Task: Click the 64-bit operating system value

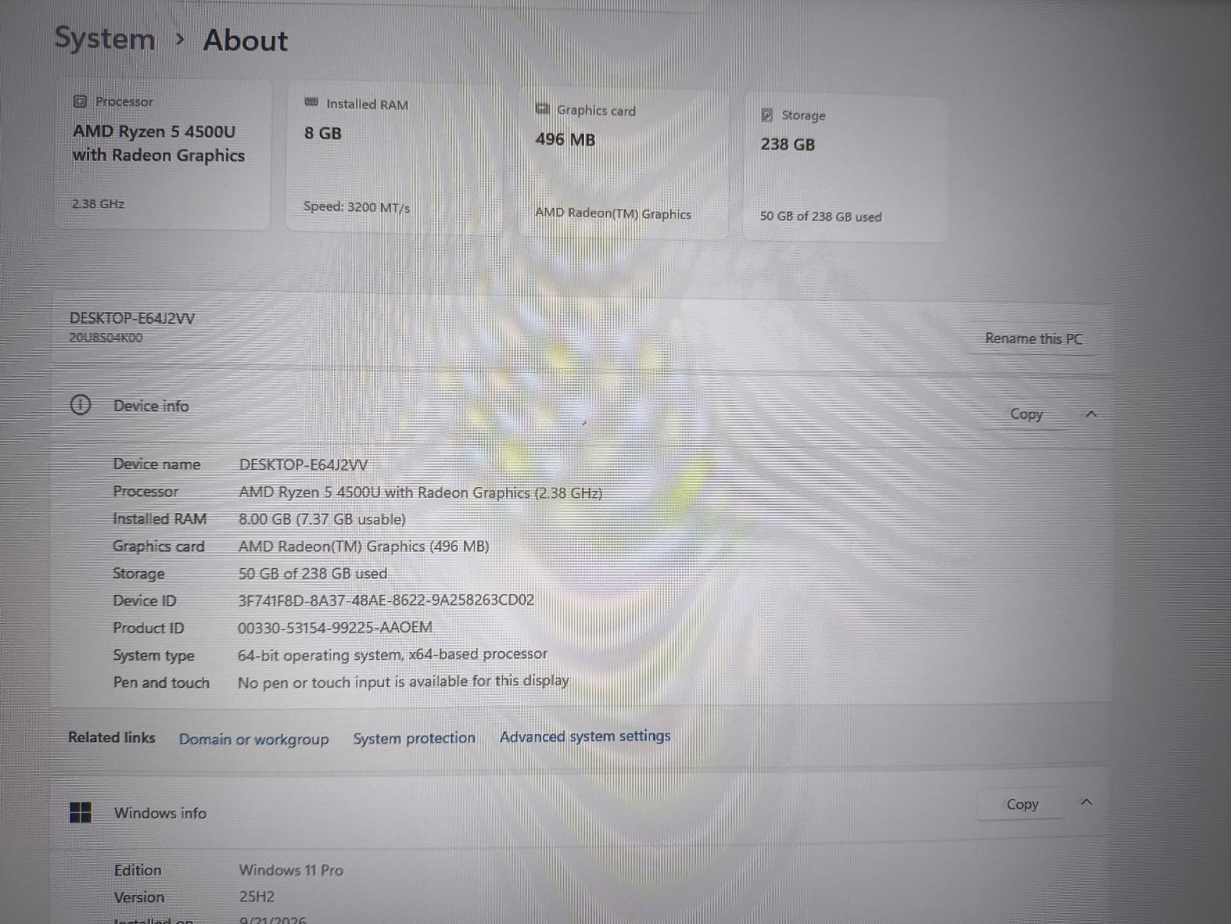Action: pos(392,655)
